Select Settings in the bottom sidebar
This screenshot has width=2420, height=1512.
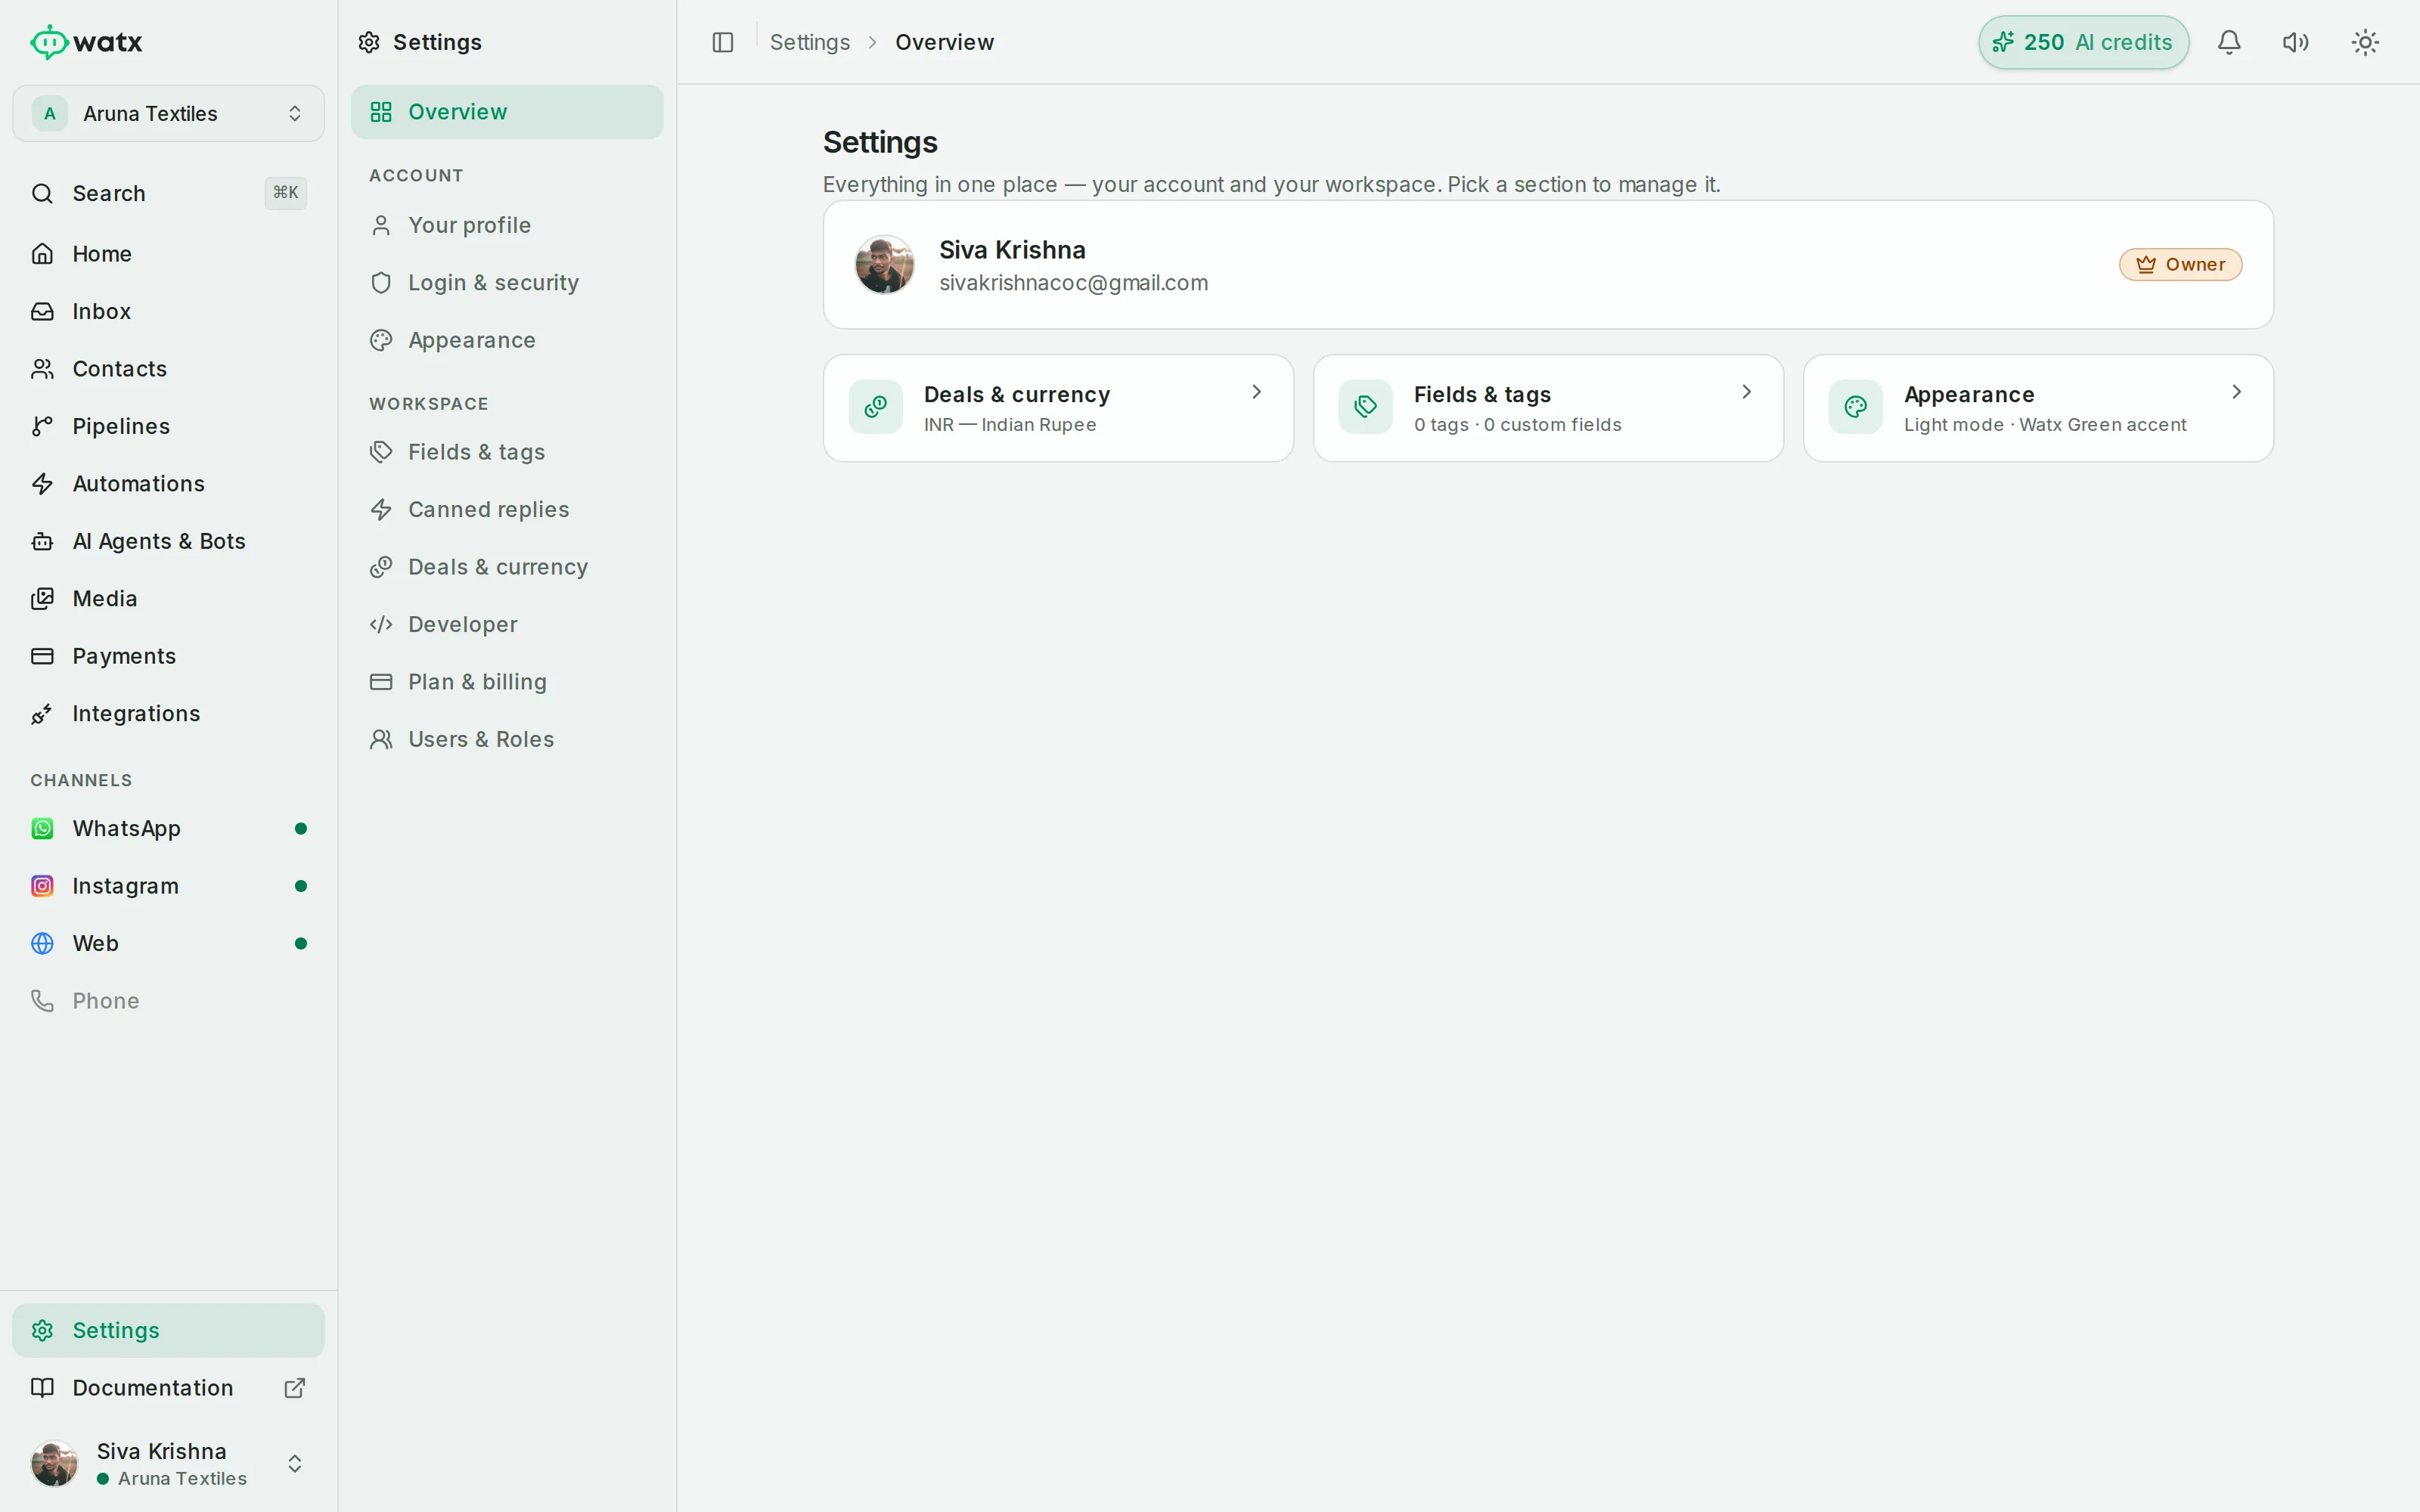[168, 1330]
